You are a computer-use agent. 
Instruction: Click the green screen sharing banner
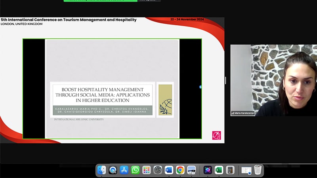coord(100,0)
